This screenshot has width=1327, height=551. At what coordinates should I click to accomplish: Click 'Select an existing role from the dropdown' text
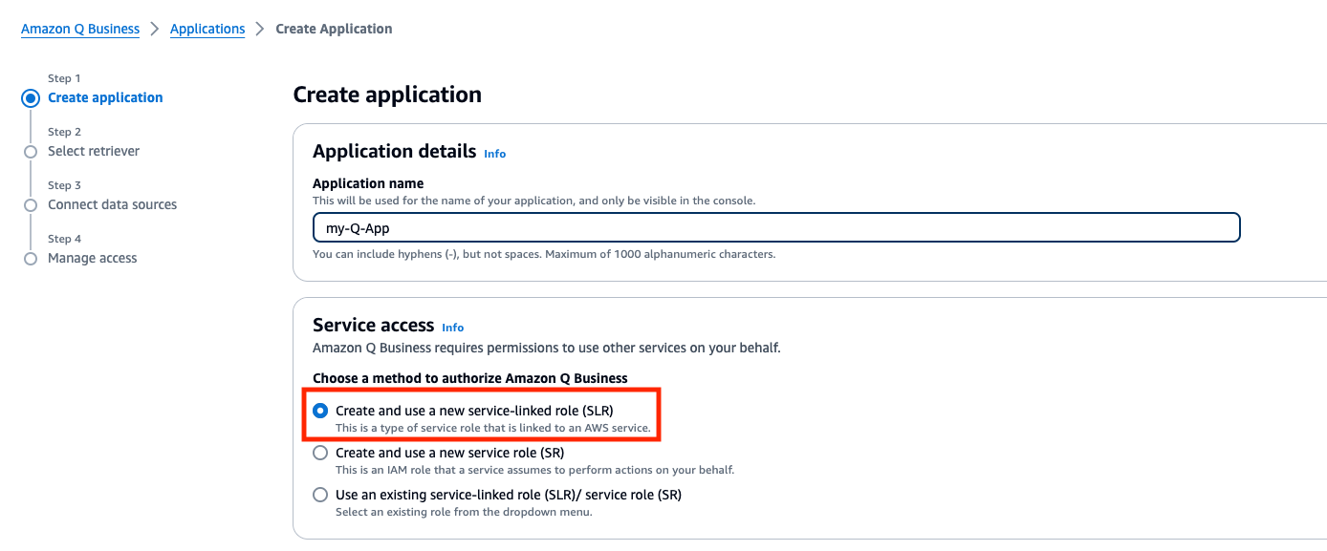pyautogui.click(x=464, y=512)
